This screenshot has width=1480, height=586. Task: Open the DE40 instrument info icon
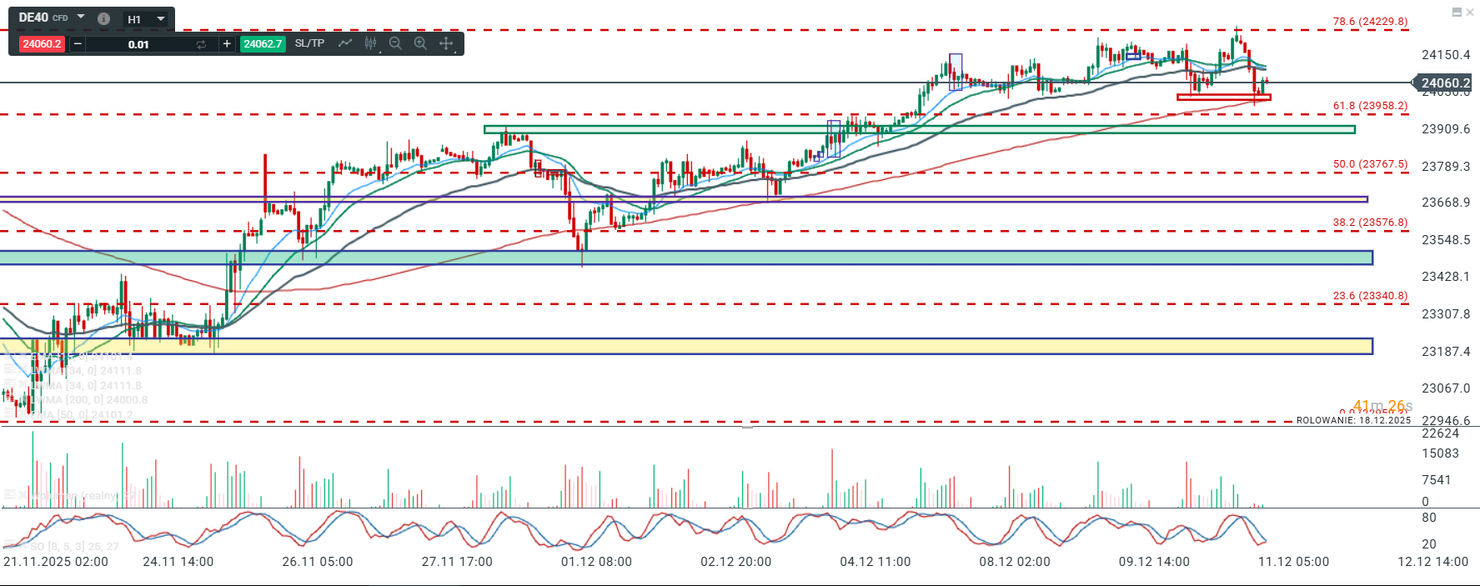(103, 18)
